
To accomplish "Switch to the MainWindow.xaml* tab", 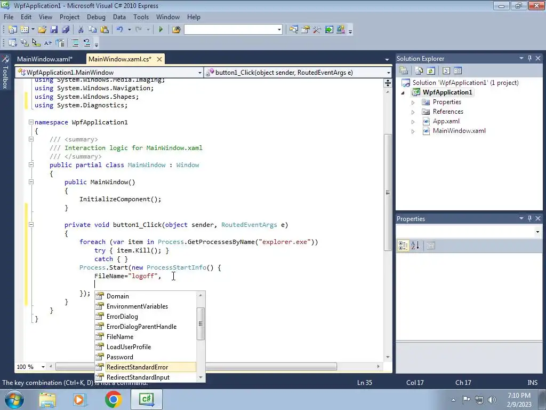I will point(45,59).
